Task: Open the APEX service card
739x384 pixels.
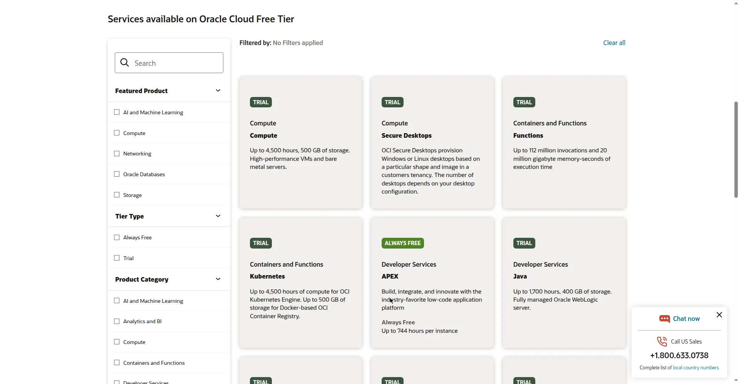Action: point(432,283)
